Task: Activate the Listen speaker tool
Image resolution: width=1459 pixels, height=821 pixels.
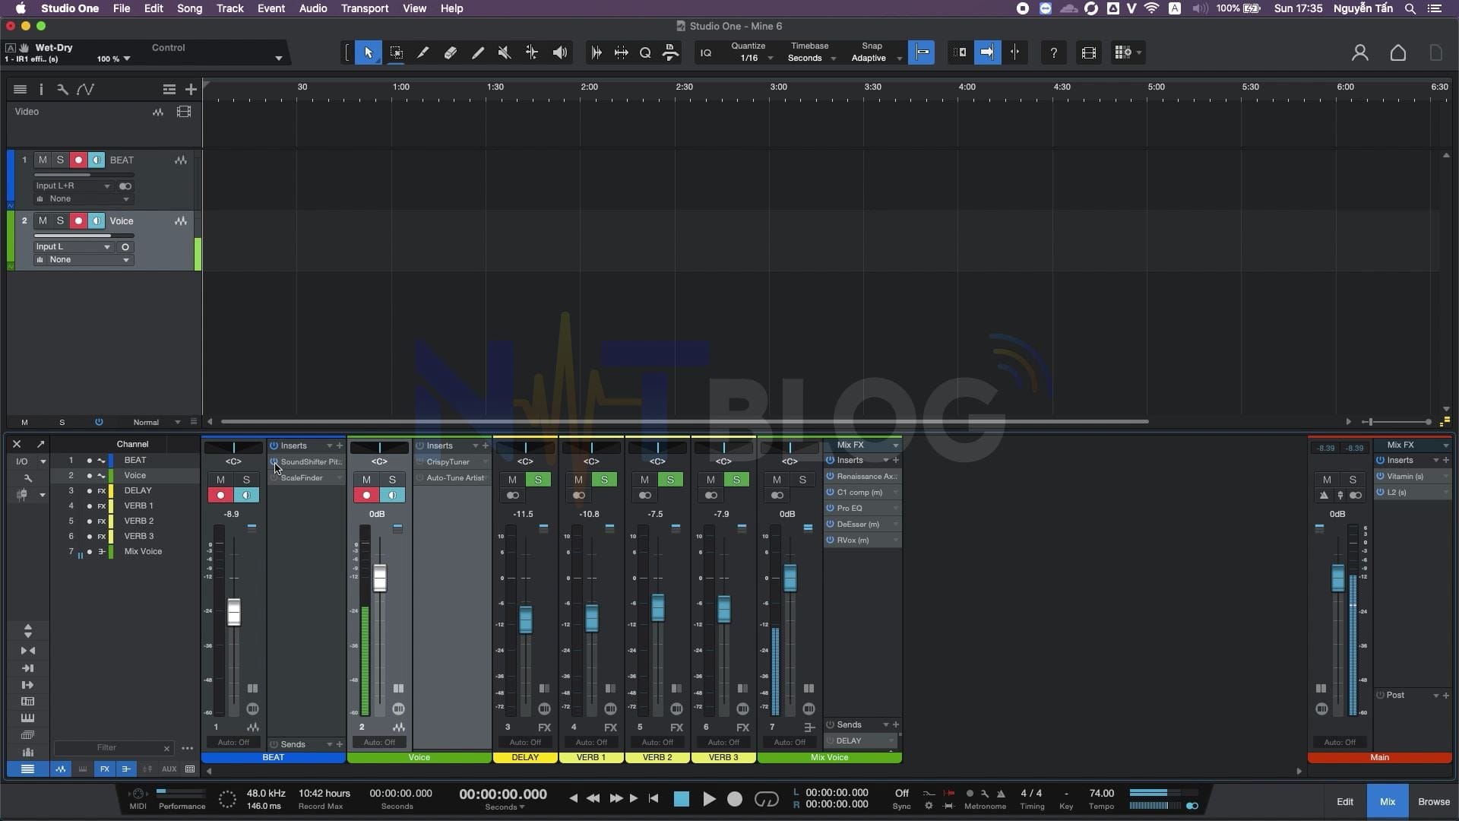Action: tap(560, 52)
